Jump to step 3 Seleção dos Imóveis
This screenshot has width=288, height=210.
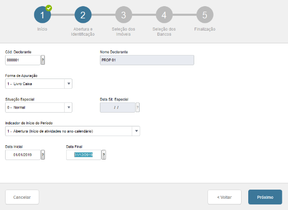(x=124, y=15)
